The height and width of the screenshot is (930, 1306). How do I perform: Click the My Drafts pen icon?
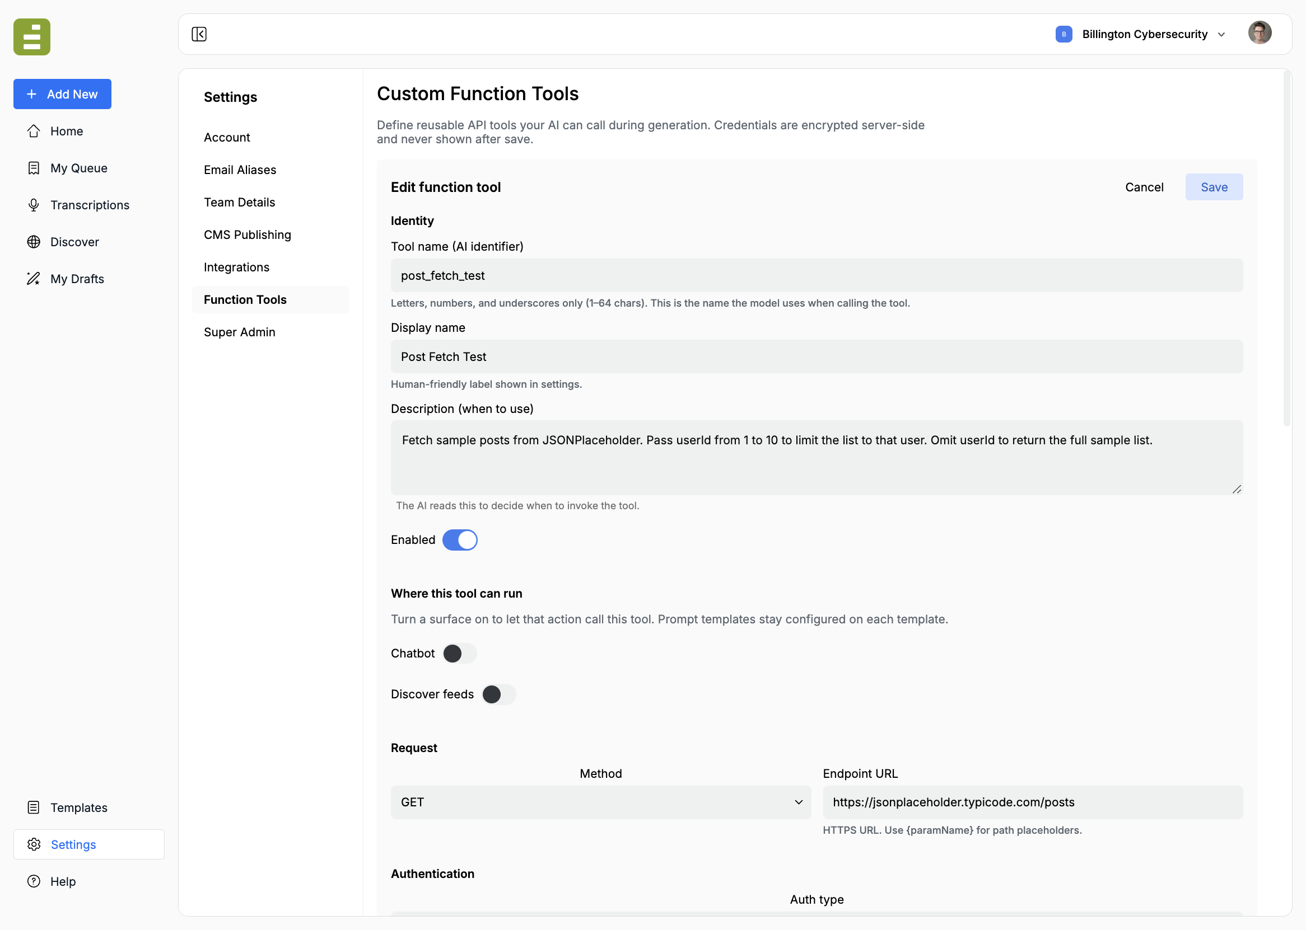coord(34,279)
